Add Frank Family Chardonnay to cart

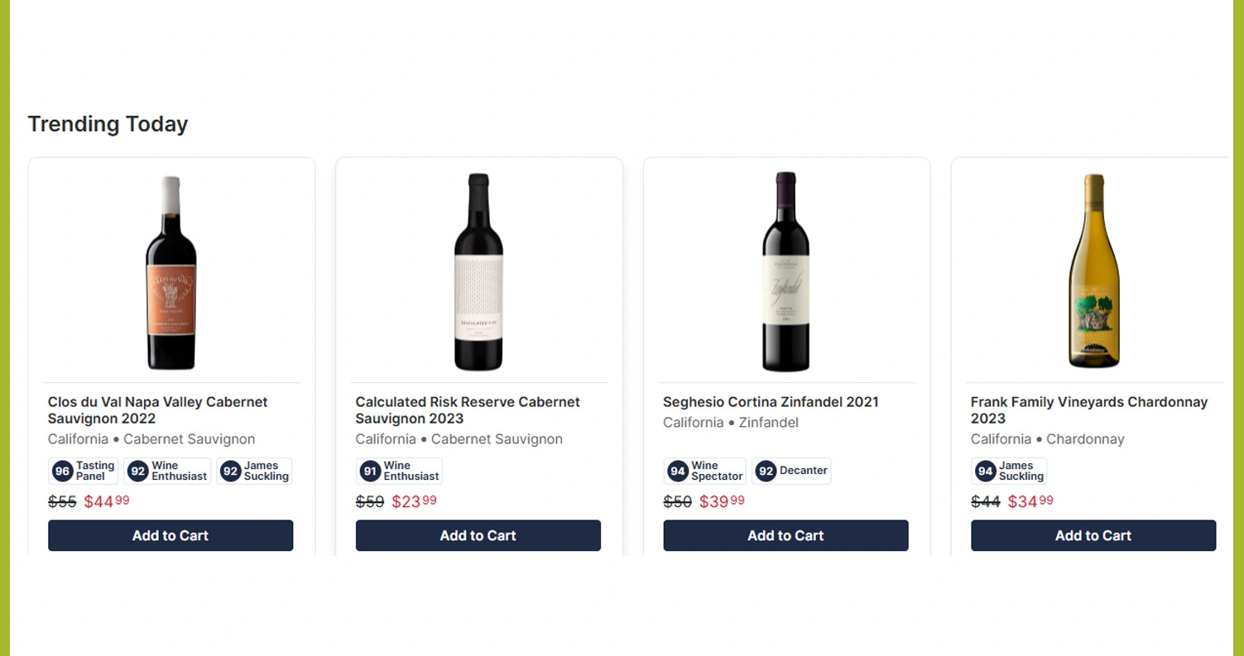tap(1093, 535)
